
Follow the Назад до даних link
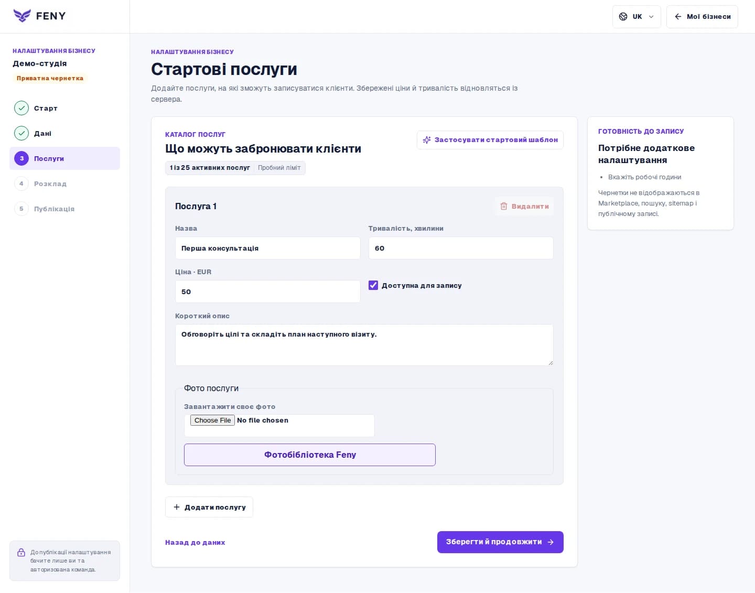[x=195, y=543]
